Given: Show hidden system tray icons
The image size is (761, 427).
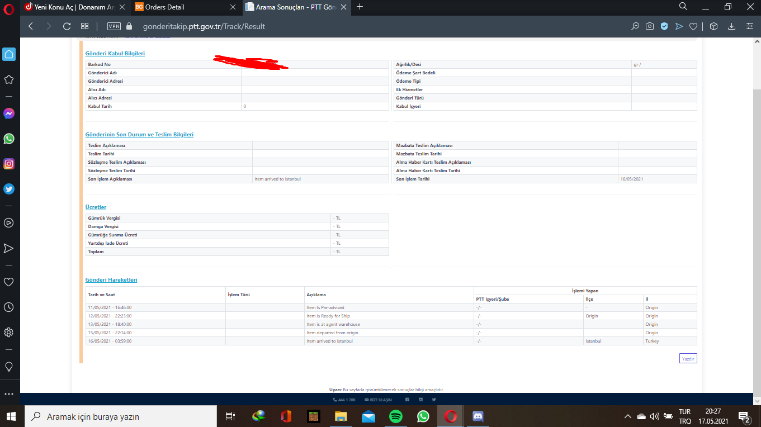Looking at the screenshot, I should 628,416.
